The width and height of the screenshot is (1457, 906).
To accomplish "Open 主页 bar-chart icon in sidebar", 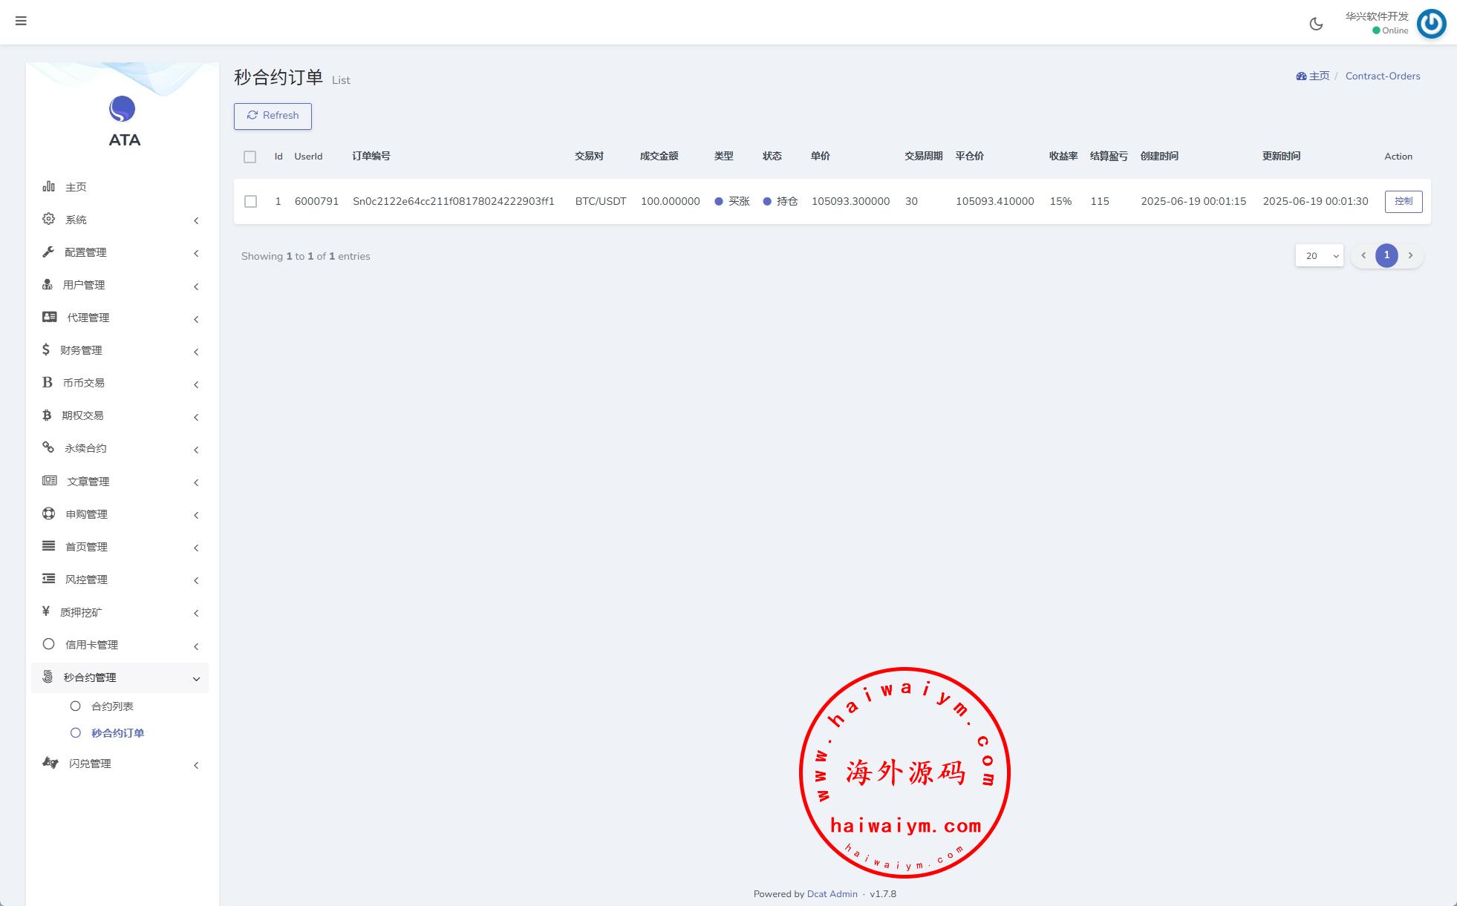I will pos(48,186).
